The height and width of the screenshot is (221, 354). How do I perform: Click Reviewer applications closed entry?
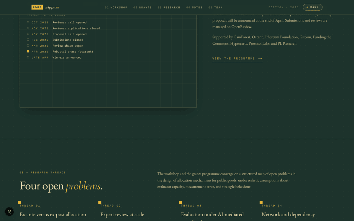(x=76, y=28)
